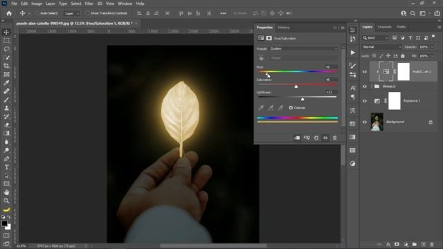Select the Hand tool

tap(6, 192)
